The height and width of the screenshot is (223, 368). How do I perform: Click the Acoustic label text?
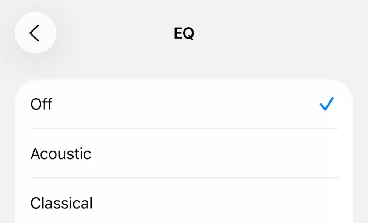(61, 154)
